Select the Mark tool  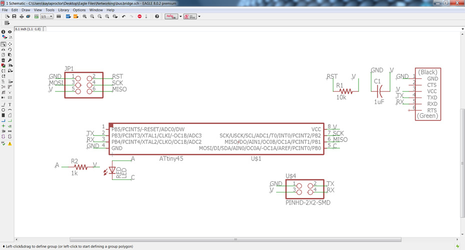pos(10,37)
